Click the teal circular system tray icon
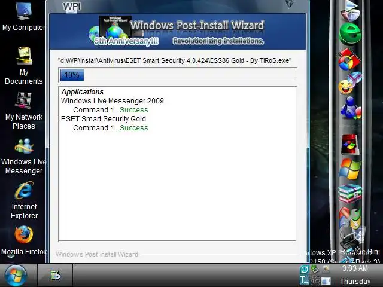Image resolution: width=383 pixels, height=287 pixels. pyautogui.click(x=305, y=270)
